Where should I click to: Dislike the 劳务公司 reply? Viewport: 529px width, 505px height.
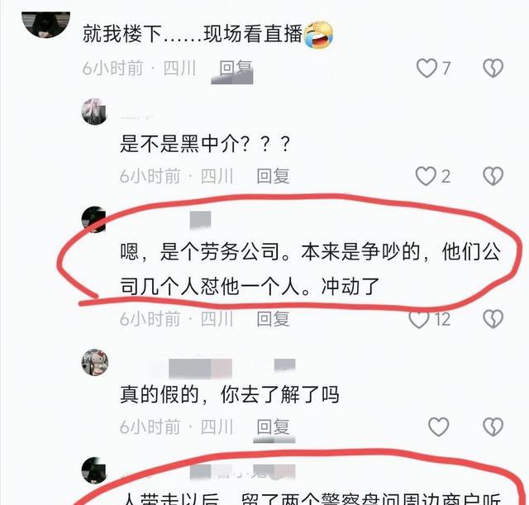point(493,319)
